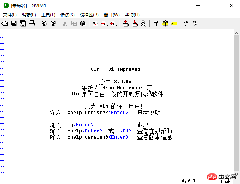Open the 缓冲区(B) menu
This screenshot has width=240, height=184.
click(x=89, y=15)
